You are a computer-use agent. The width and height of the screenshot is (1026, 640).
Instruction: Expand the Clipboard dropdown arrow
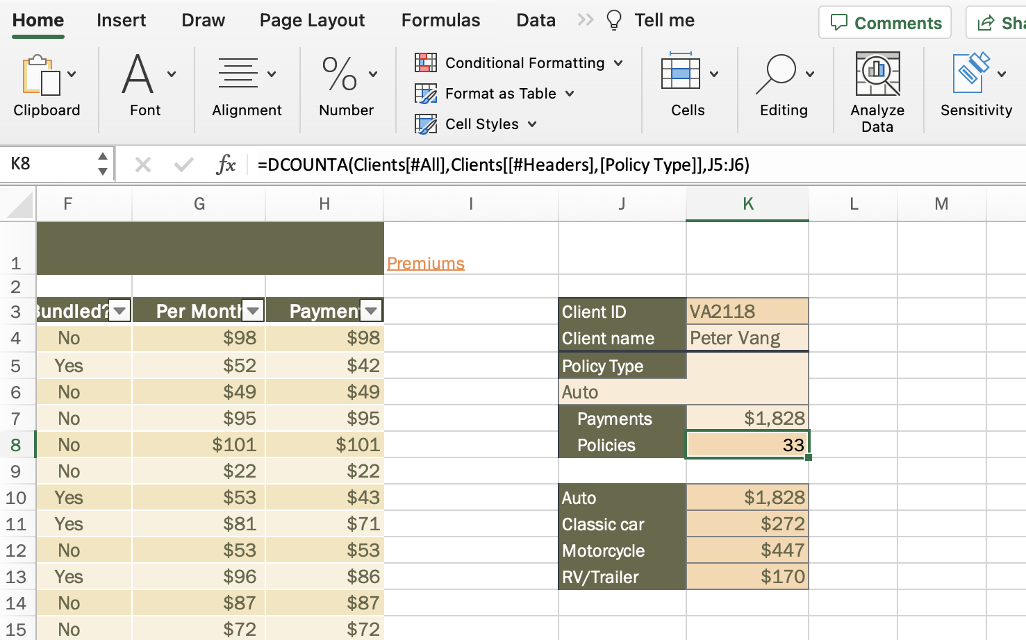[72, 74]
